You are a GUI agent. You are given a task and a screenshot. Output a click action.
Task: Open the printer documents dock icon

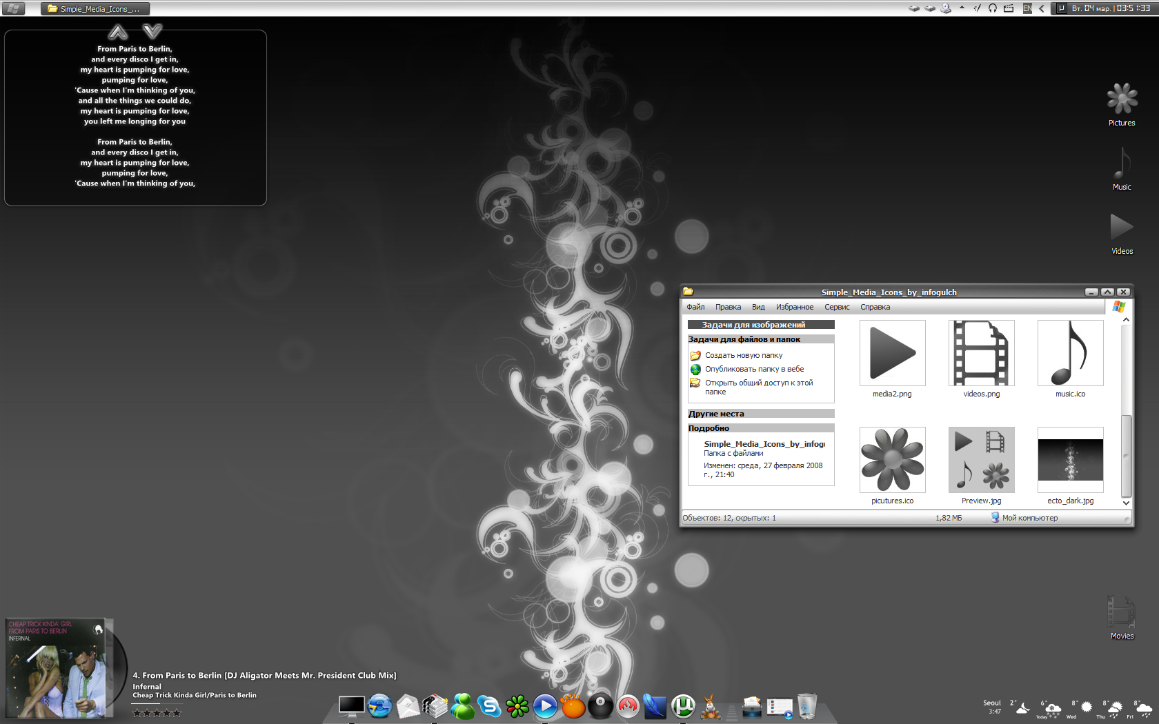tap(751, 707)
